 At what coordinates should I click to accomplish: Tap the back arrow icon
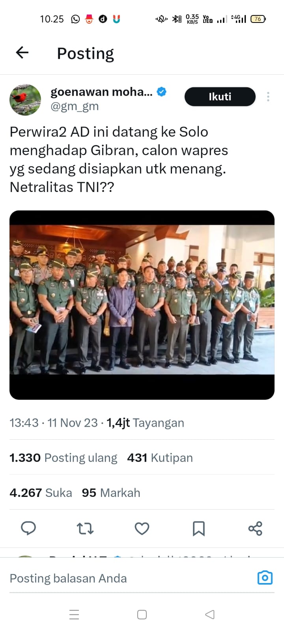click(22, 53)
